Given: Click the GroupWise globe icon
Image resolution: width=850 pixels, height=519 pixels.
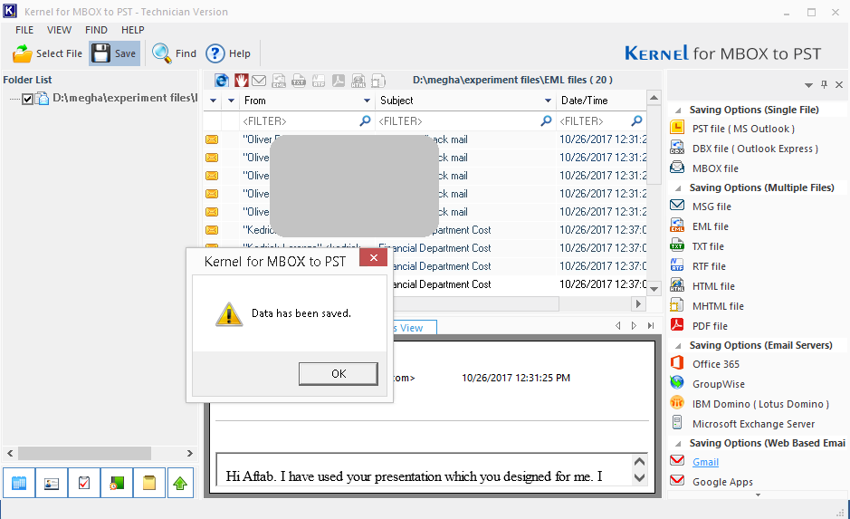Looking at the screenshot, I should click(x=677, y=383).
